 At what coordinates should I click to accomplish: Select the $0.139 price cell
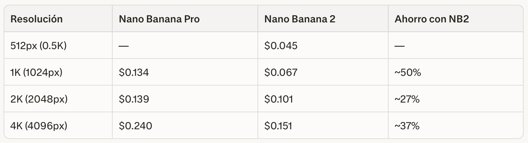point(134,99)
